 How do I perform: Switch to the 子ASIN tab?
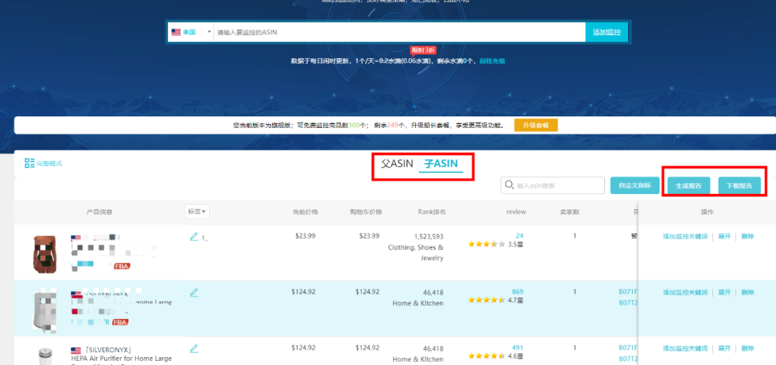(x=441, y=164)
